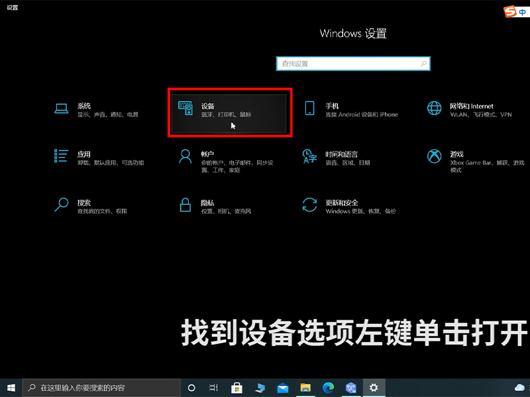Viewport: 530px width, 397px height.
Task: Click 卸载、默认应用、可选功能 description
Action: point(111,163)
